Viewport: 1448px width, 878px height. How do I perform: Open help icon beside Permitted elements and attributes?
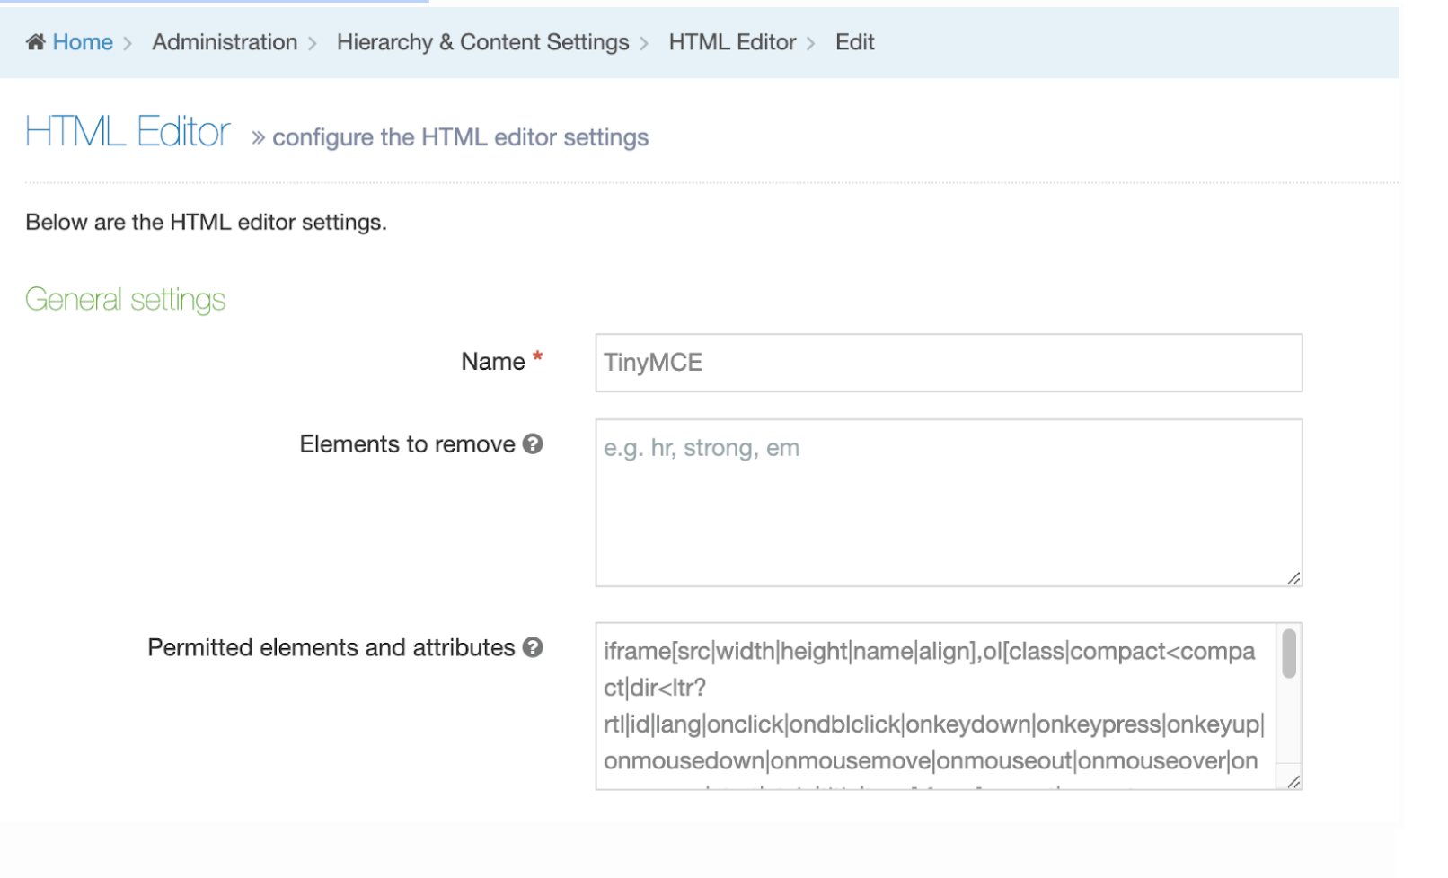tap(533, 647)
